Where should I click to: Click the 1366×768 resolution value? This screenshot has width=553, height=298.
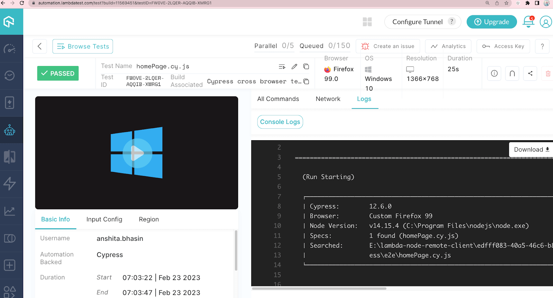point(423,79)
